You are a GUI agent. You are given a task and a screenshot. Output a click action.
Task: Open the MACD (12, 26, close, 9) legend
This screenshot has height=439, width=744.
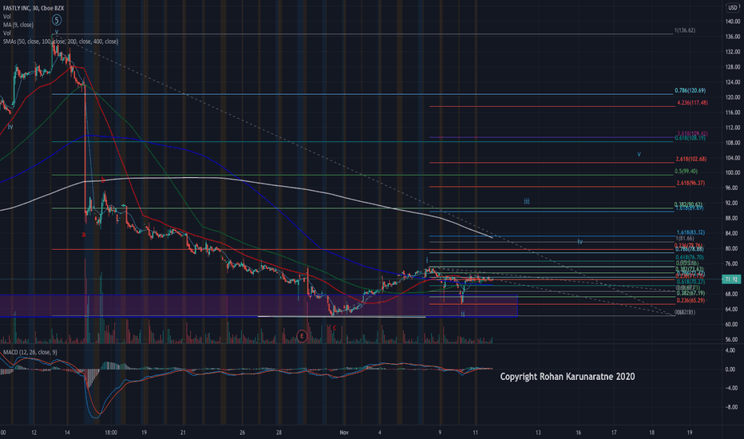(x=30, y=352)
